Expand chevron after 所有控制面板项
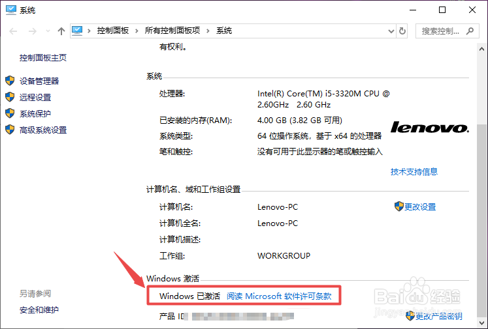 (208, 31)
